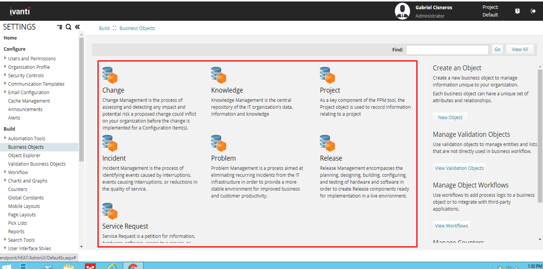Image resolution: width=543 pixels, height=269 pixels.
Task: Open the Service Request object icon
Action: coord(110,211)
